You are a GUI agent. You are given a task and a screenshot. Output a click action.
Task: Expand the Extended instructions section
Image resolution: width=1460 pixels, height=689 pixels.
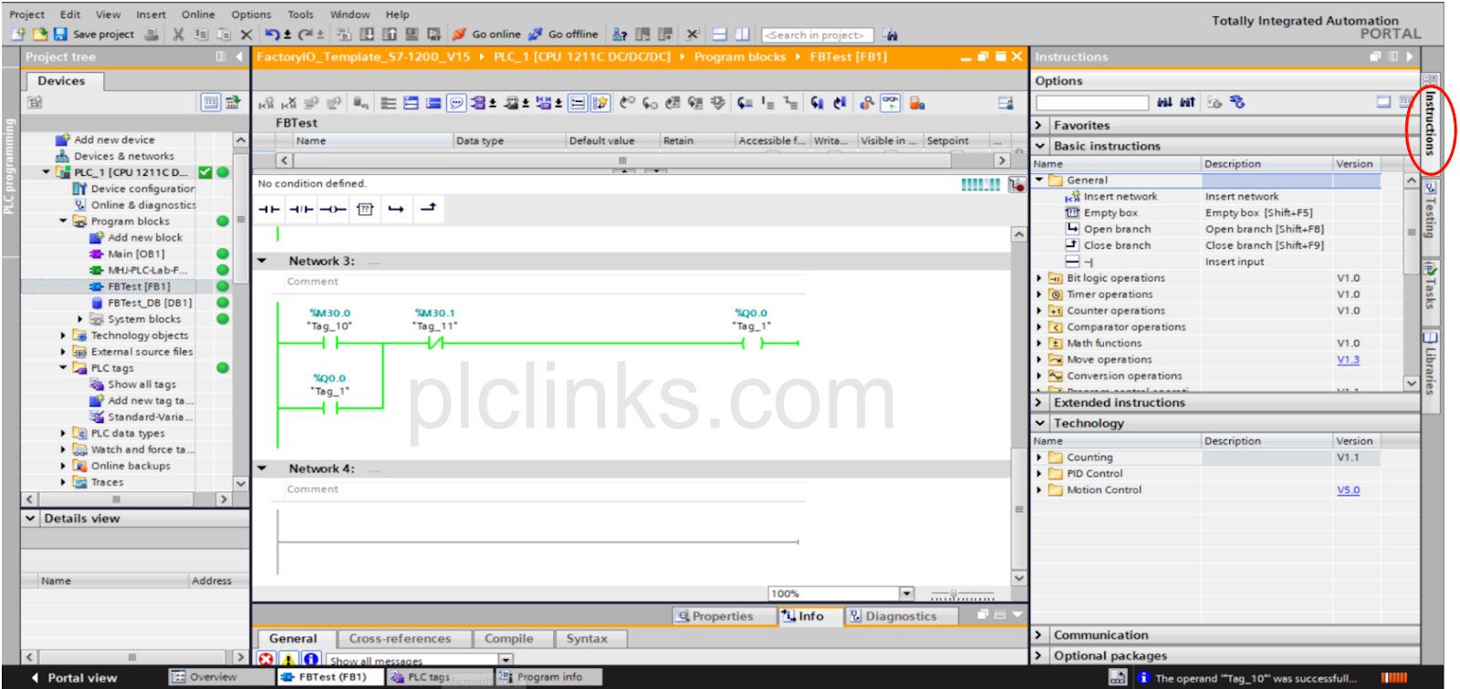point(1039,403)
